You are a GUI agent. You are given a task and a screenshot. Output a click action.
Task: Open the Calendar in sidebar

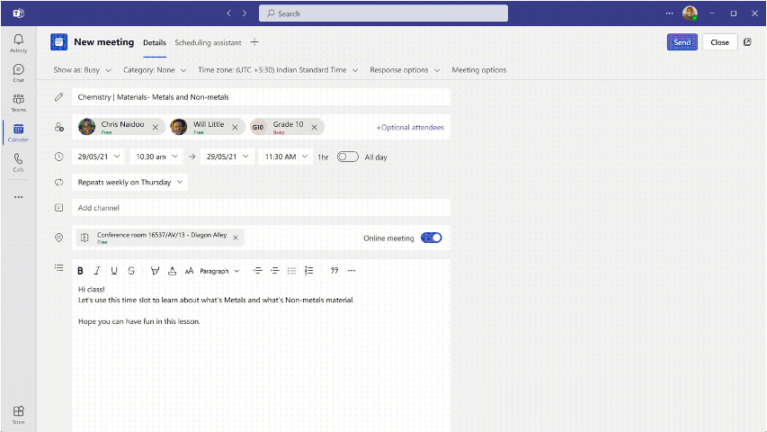19,132
